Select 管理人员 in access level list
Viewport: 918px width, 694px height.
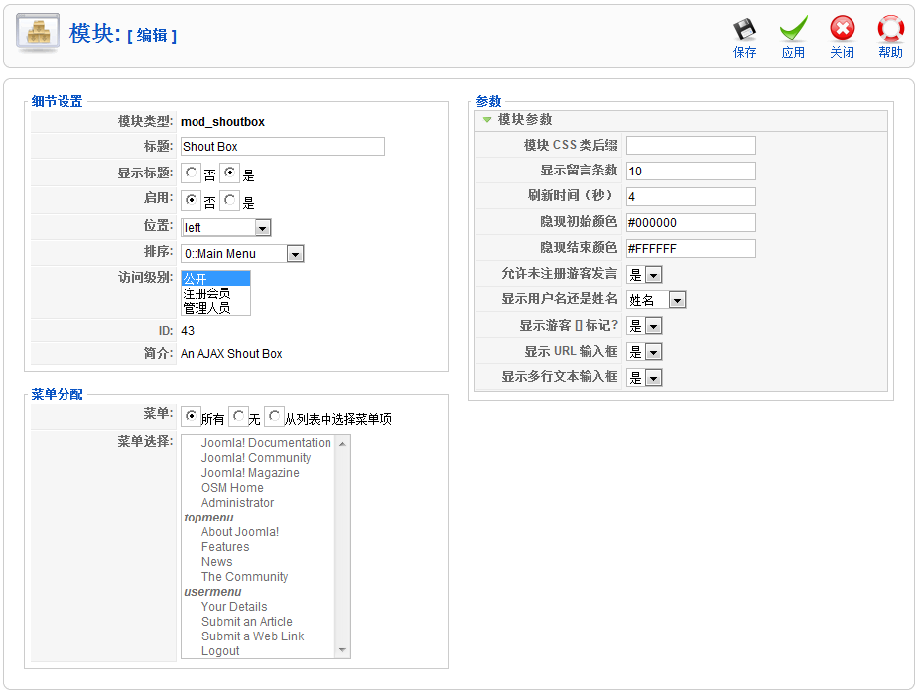tap(206, 308)
